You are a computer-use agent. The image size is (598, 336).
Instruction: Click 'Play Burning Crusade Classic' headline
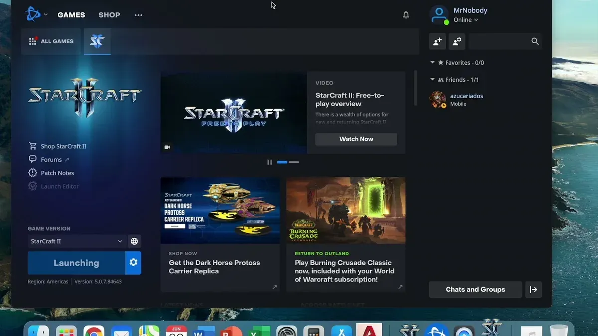pyautogui.click(x=344, y=271)
